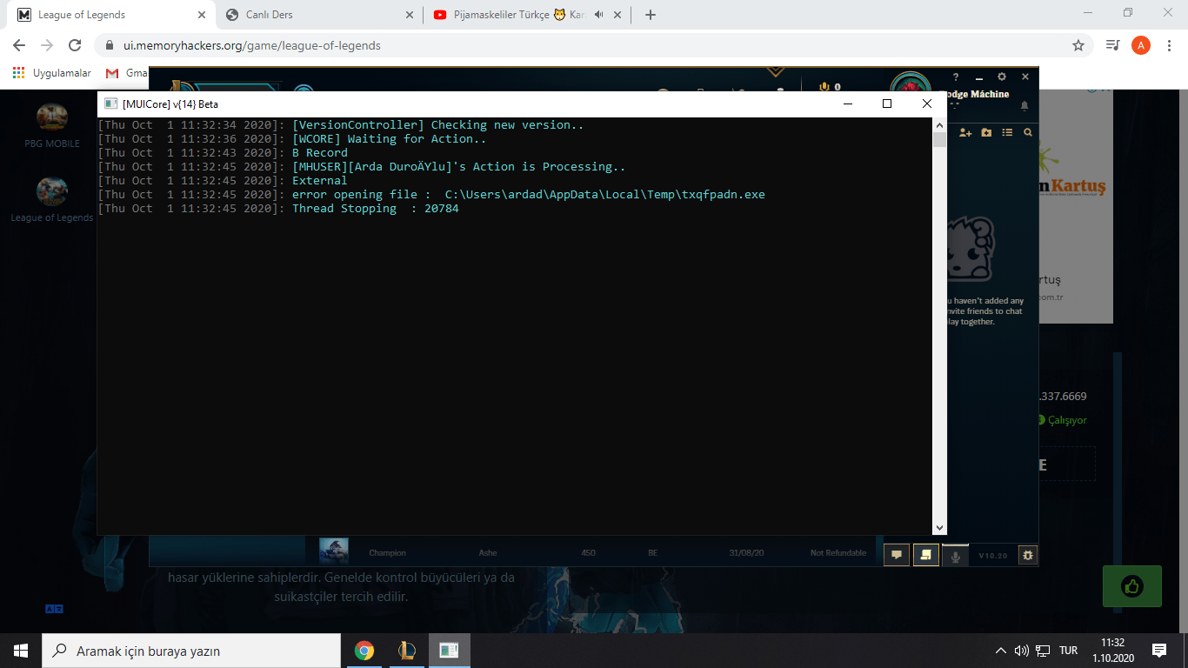Viewport: 1188px width, 668px height.
Task: Click the TUR language indicator
Action: tap(1069, 651)
